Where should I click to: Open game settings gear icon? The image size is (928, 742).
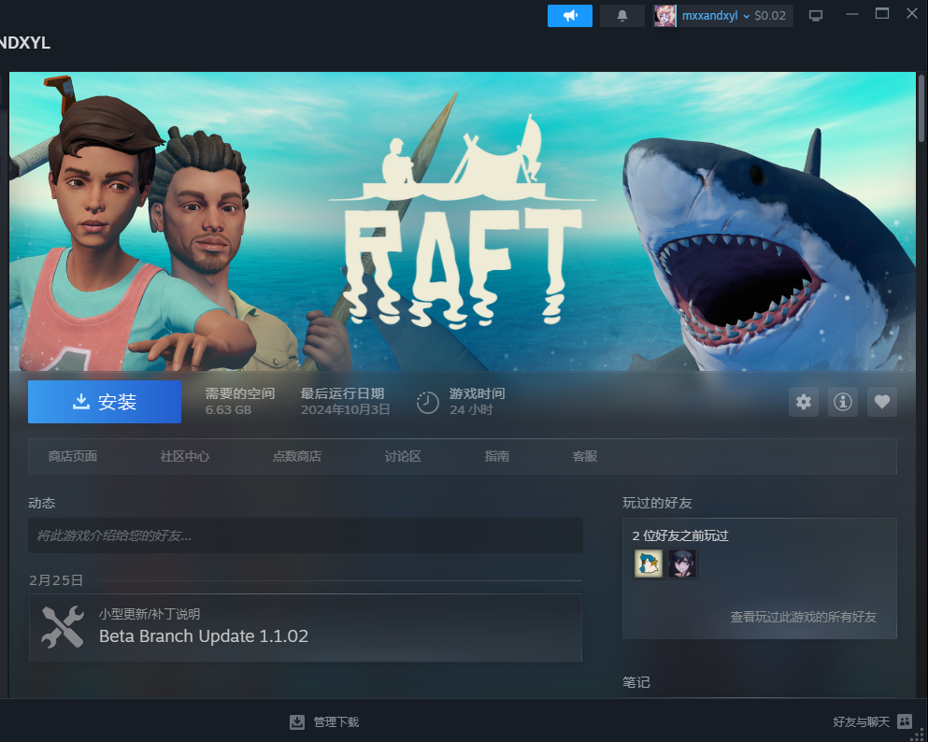pyautogui.click(x=803, y=402)
